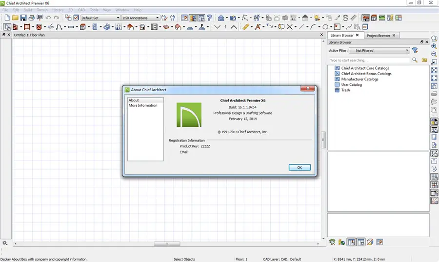
Task: Select the Select Objects arrow tool
Action: coord(7,27)
